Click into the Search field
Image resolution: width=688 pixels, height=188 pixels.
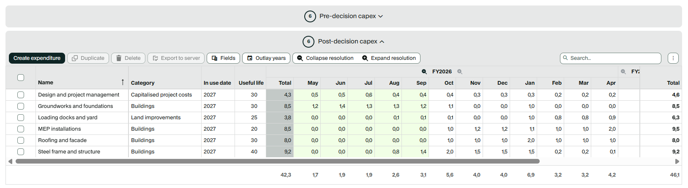610,58
